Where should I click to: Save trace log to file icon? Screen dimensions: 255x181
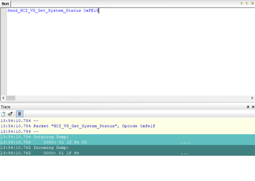(3, 114)
